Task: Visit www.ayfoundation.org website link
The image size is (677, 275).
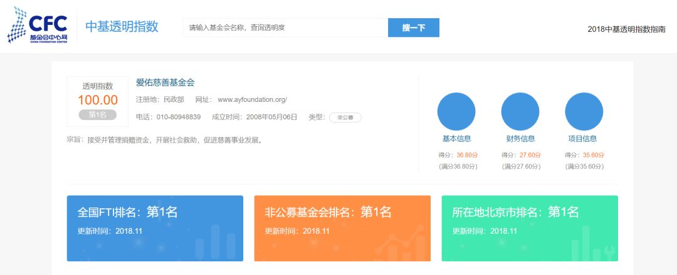Action: [x=252, y=99]
